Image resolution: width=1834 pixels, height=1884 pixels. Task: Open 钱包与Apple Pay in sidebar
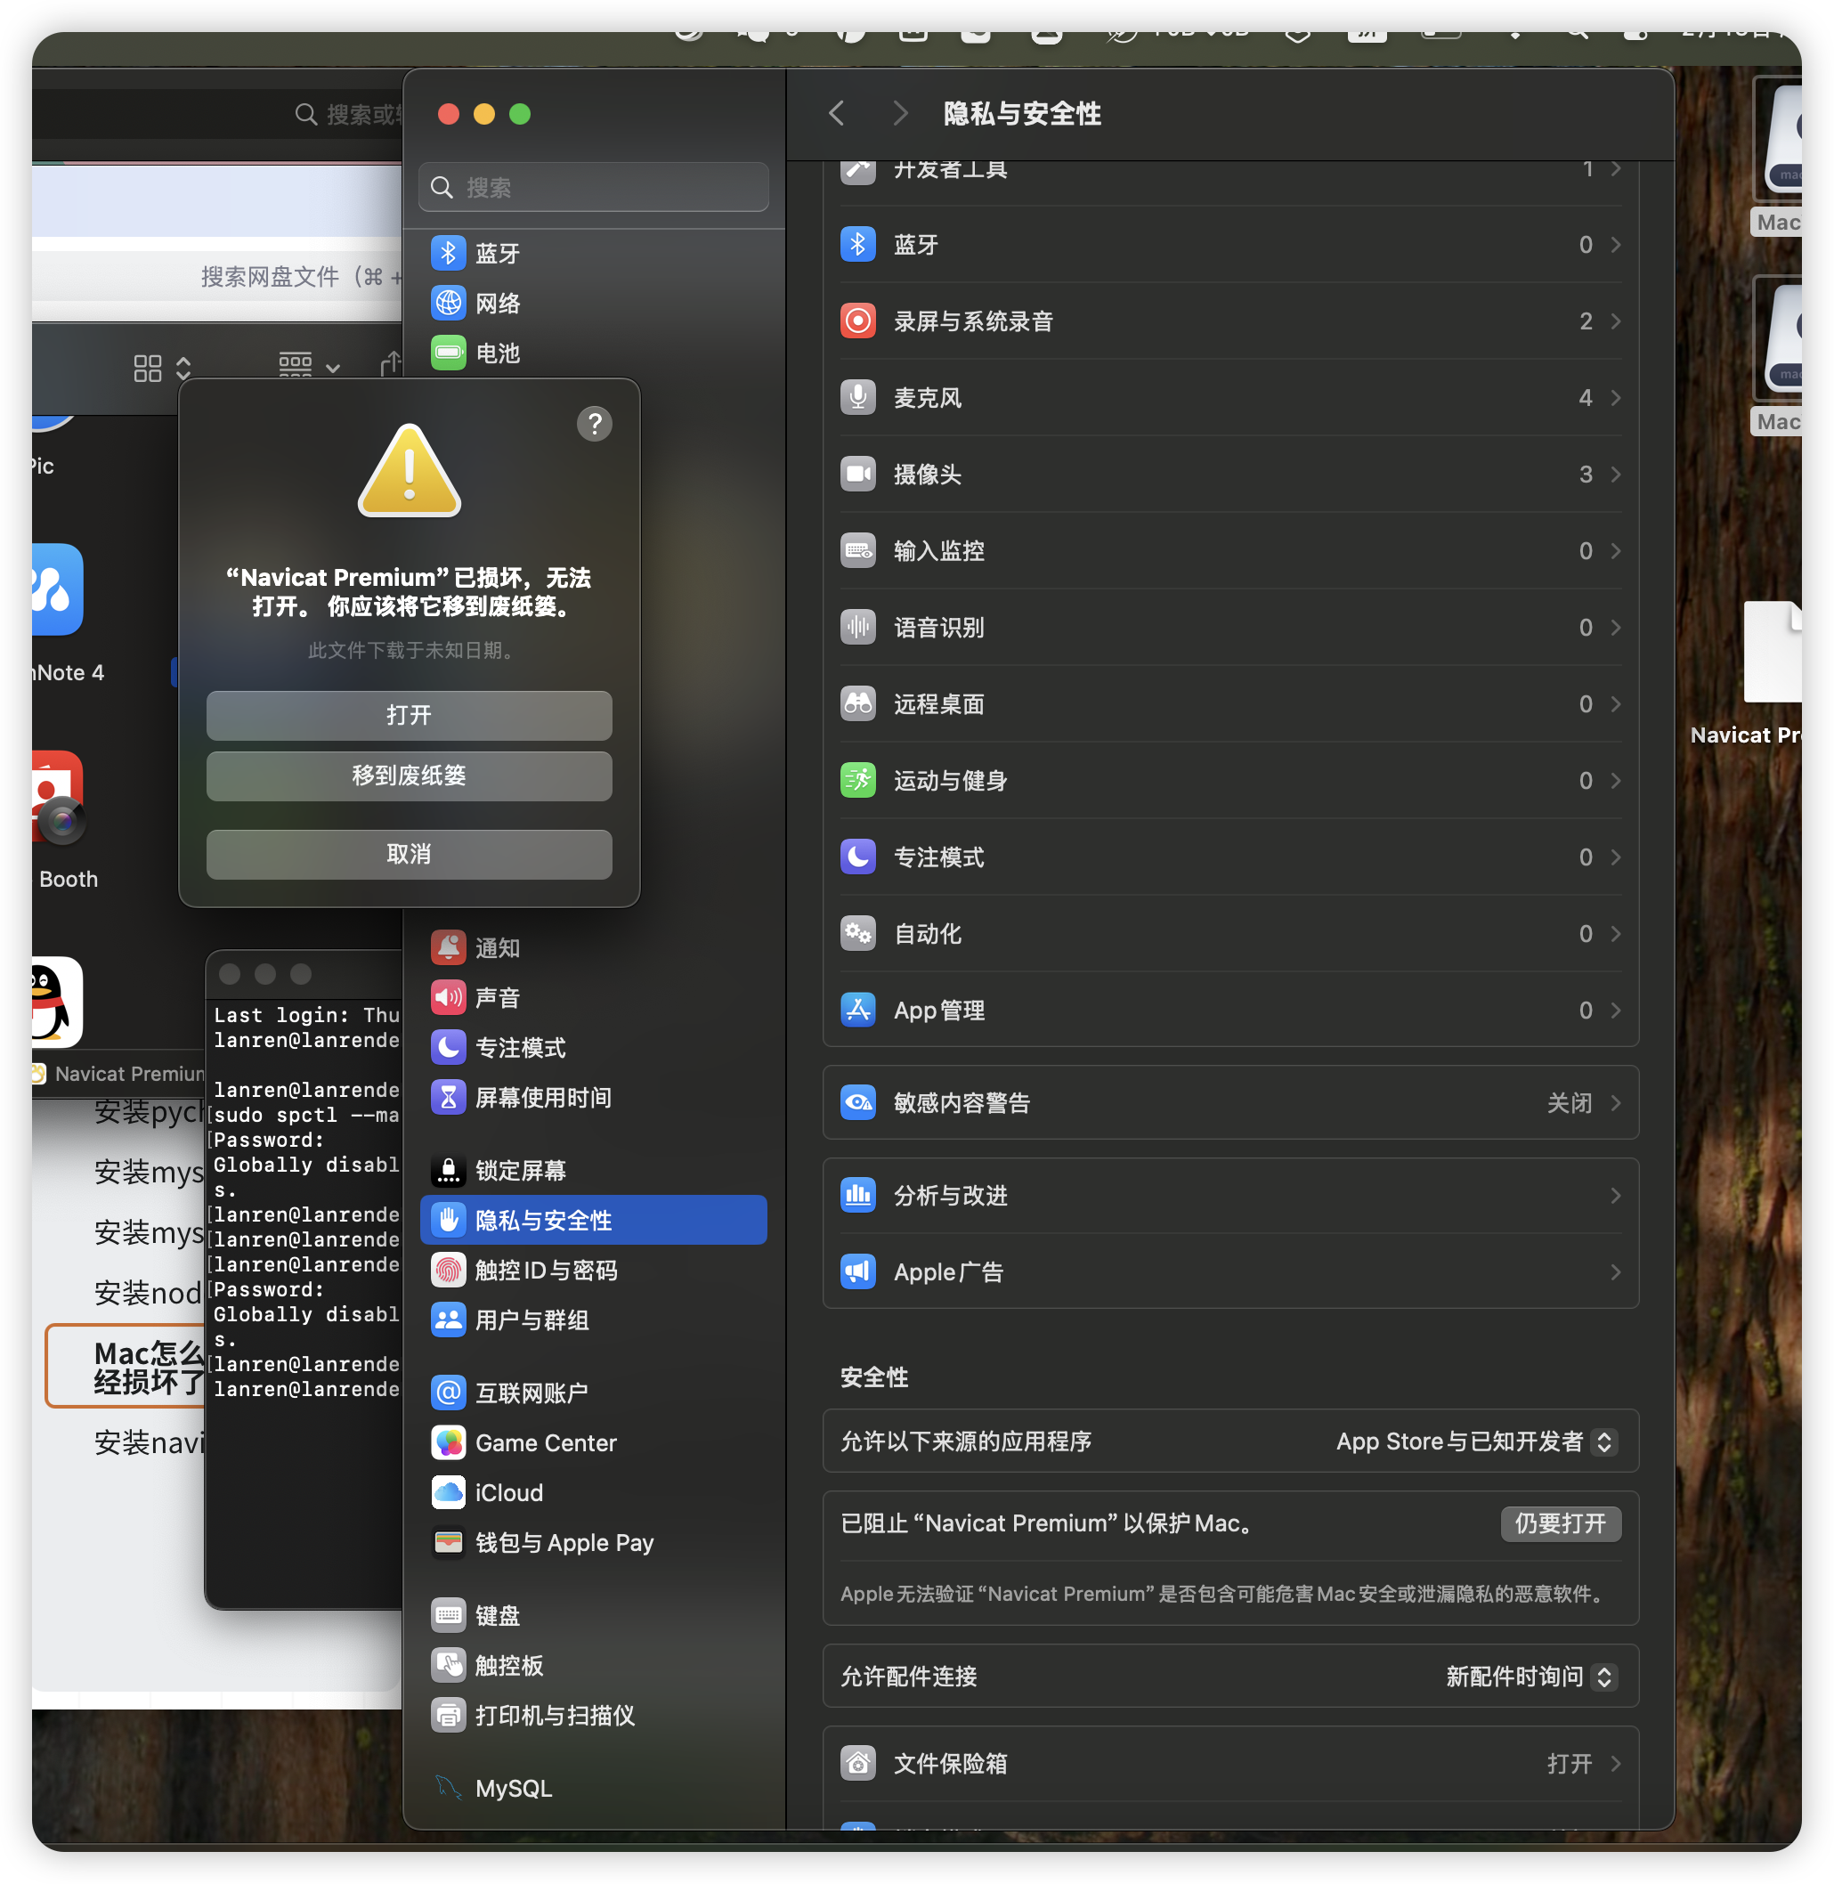[592, 1543]
